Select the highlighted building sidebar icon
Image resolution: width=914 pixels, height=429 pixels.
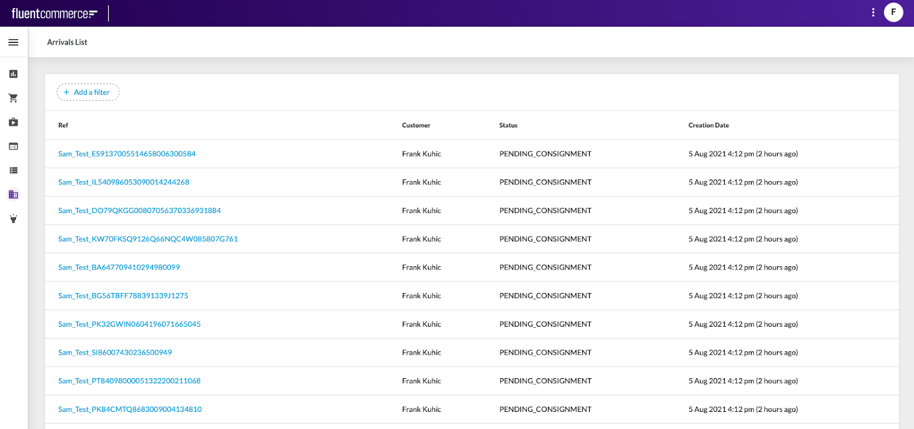pos(13,195)
